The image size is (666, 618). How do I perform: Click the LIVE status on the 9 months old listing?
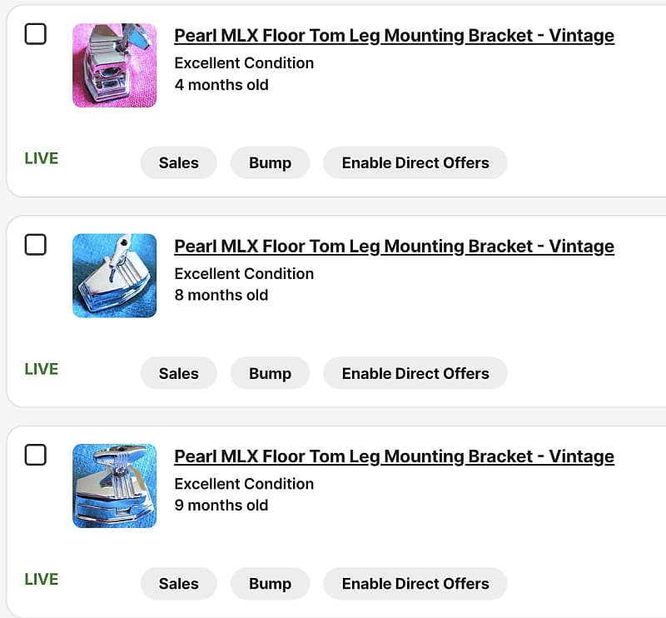click(x=42, y=579)
